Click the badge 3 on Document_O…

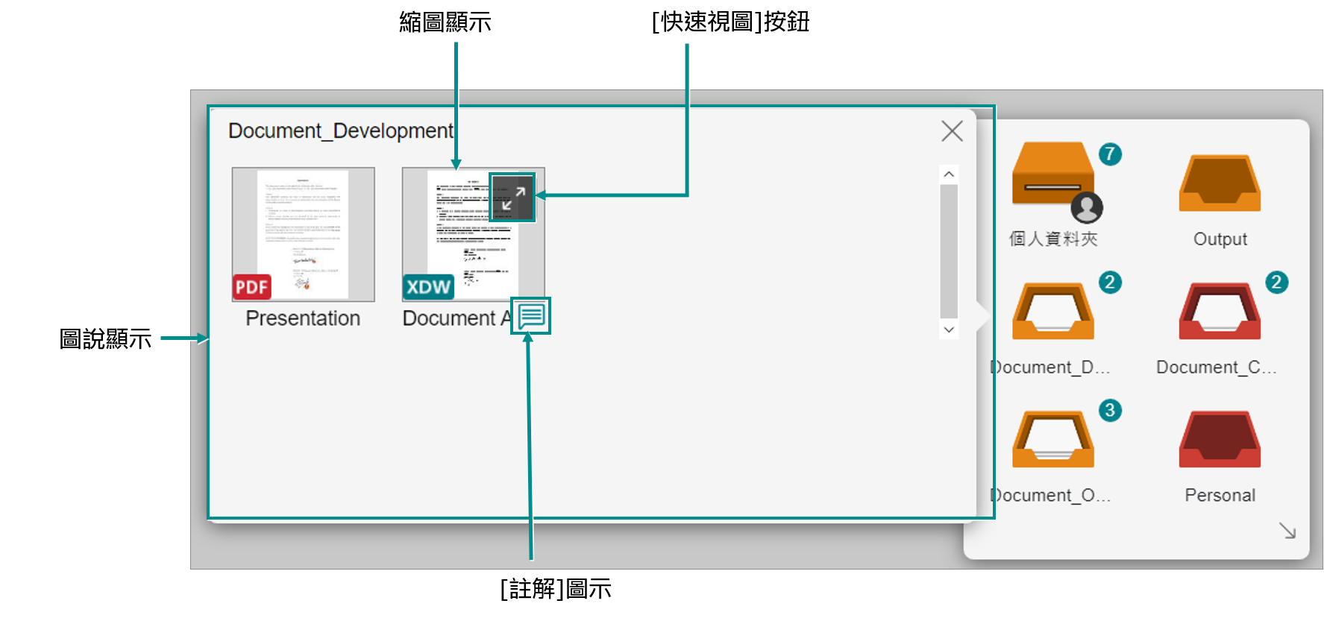1110,410
